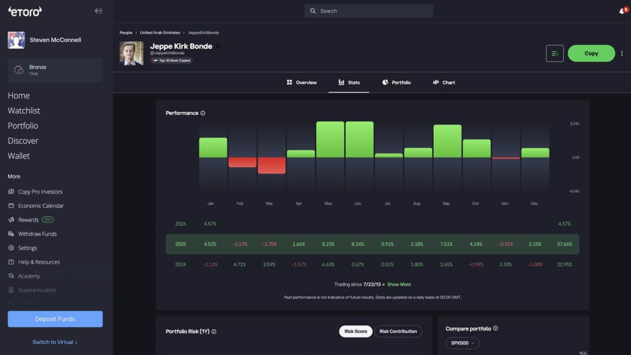Click the Search input field
This screenshot has height=355, width=631.
(x=368, y=11)
